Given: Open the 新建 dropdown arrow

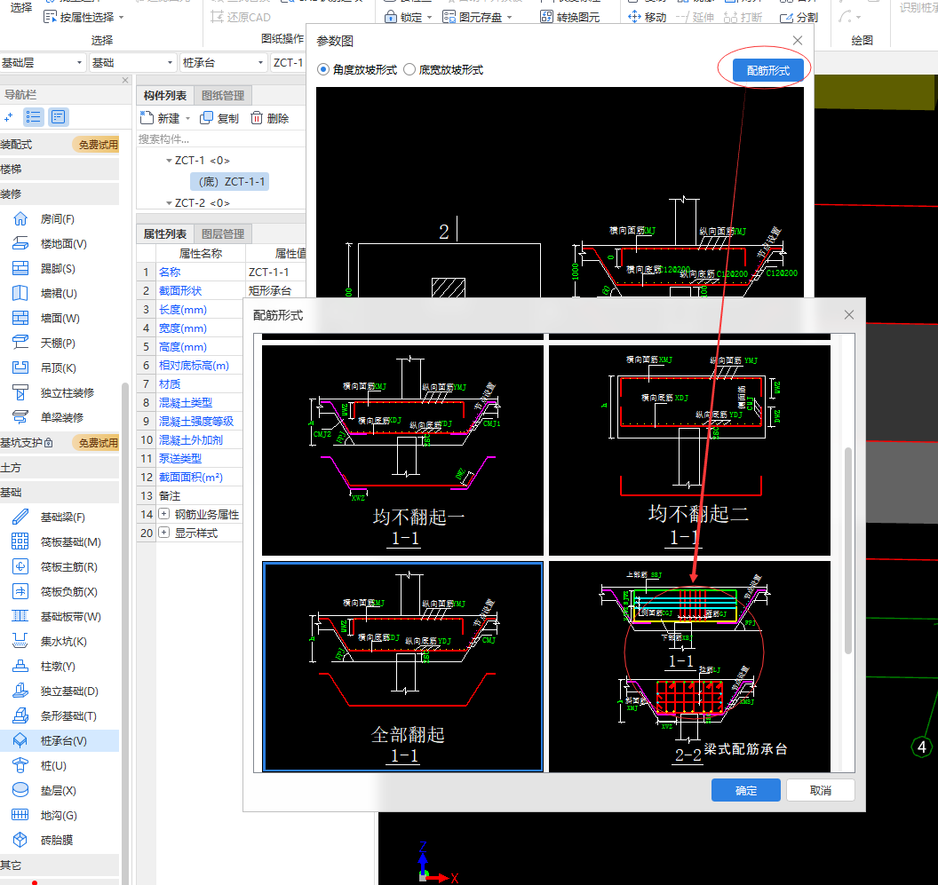Looking at the screenshot, I should coord(187,118).
